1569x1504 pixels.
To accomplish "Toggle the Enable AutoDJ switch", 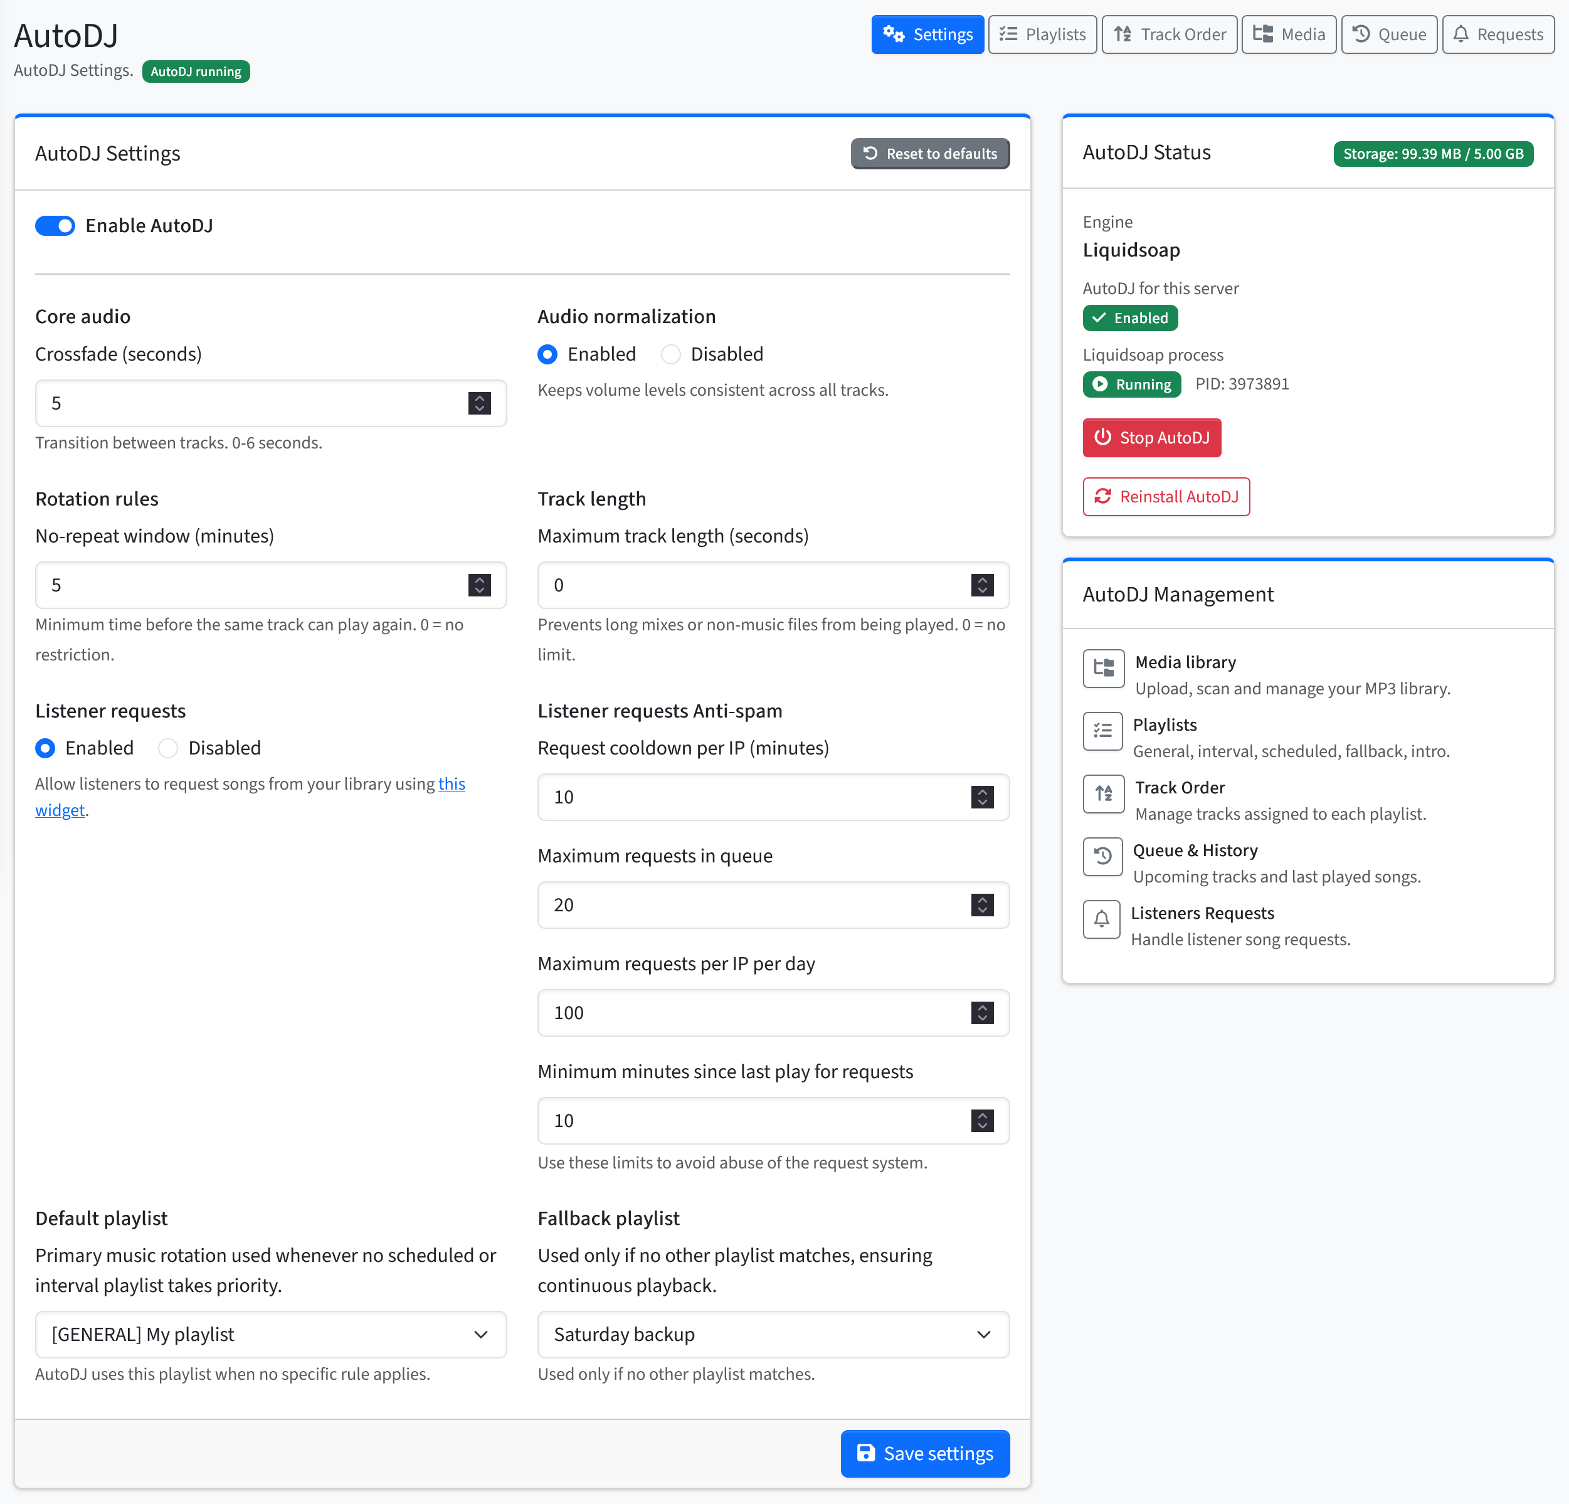I will [55, 226].
